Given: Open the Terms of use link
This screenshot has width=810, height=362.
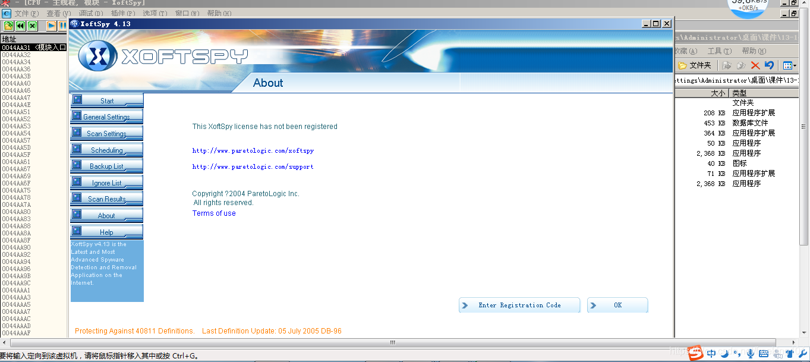Looking at the screenshot, I should pyautogui.click(x=214, y=213).
